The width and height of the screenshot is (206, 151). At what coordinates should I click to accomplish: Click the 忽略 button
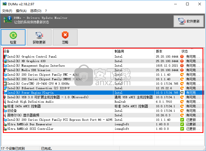coord(65,37)
